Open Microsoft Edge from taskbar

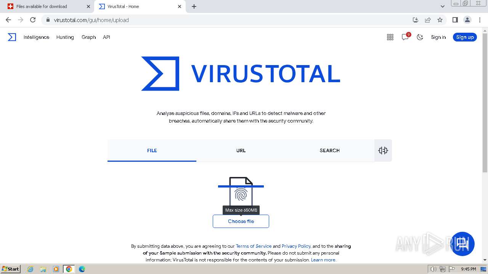click(x=82, y=269)
